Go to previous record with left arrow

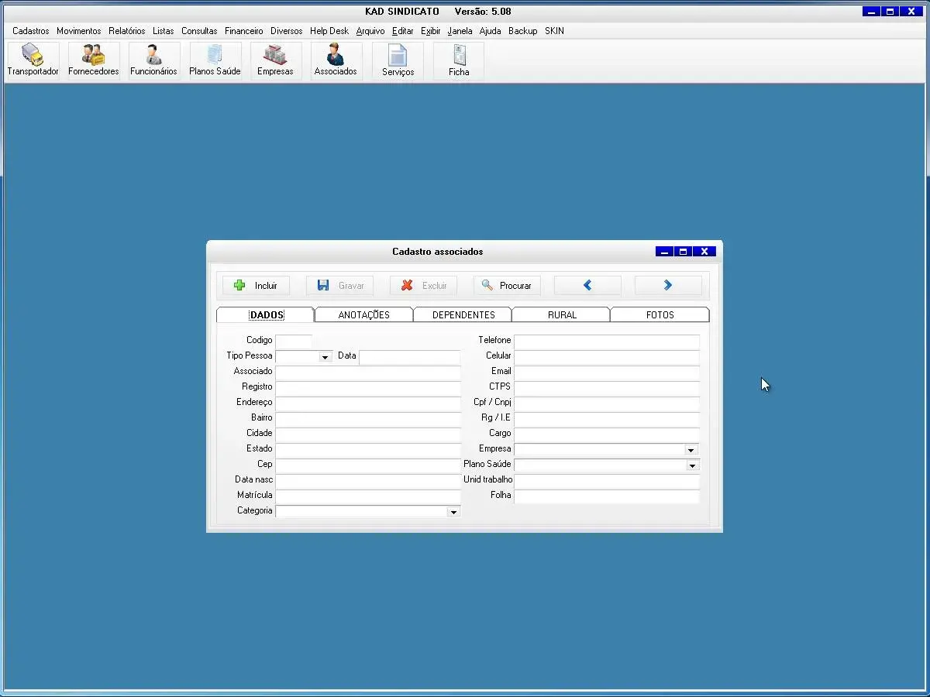click(587, 286)
